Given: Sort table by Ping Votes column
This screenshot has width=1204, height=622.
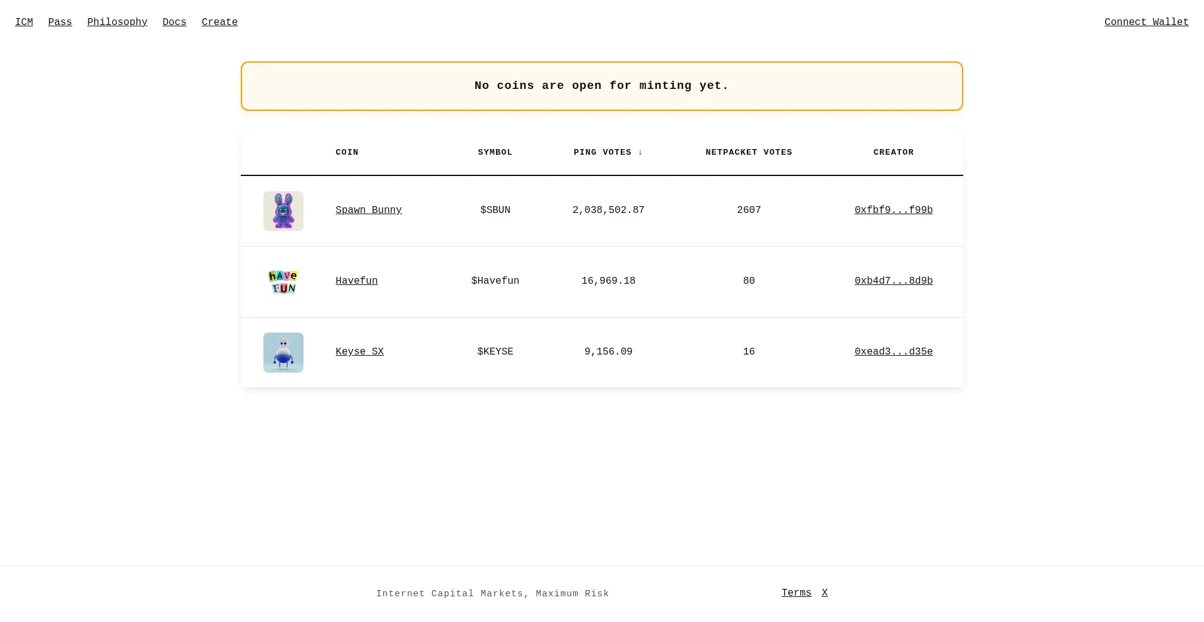Looking at the screenshot, I should [608, 152].
